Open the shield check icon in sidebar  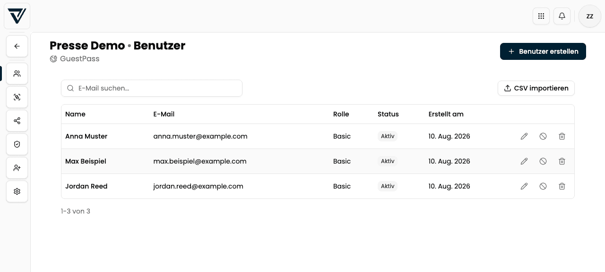coord(17,144)
